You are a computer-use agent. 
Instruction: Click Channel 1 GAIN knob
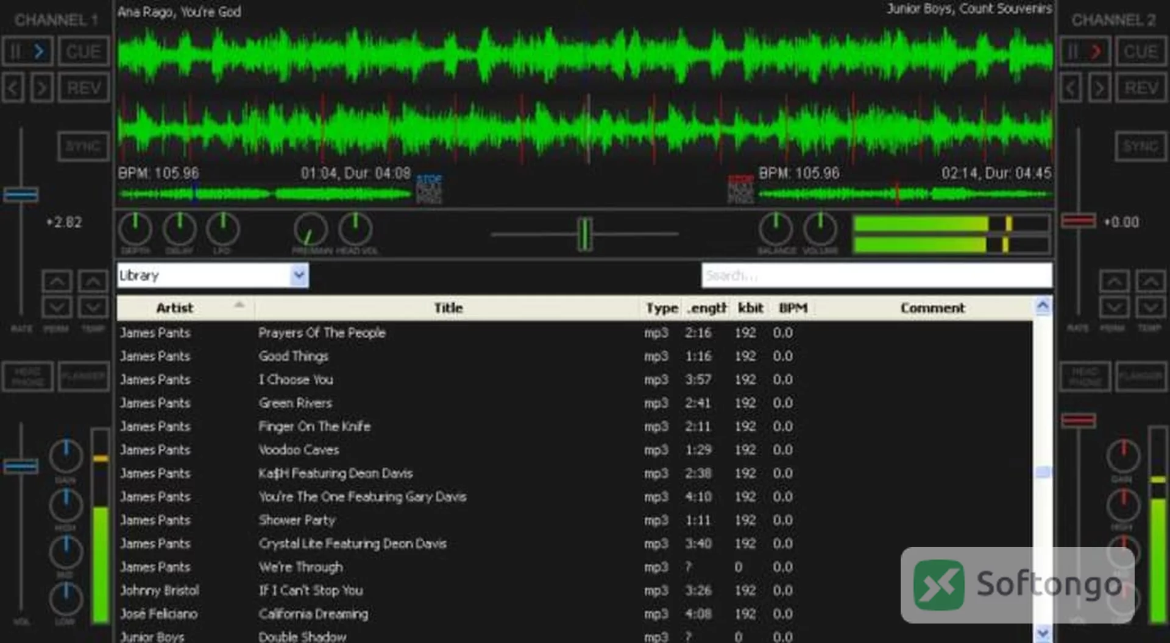[66, 456]
